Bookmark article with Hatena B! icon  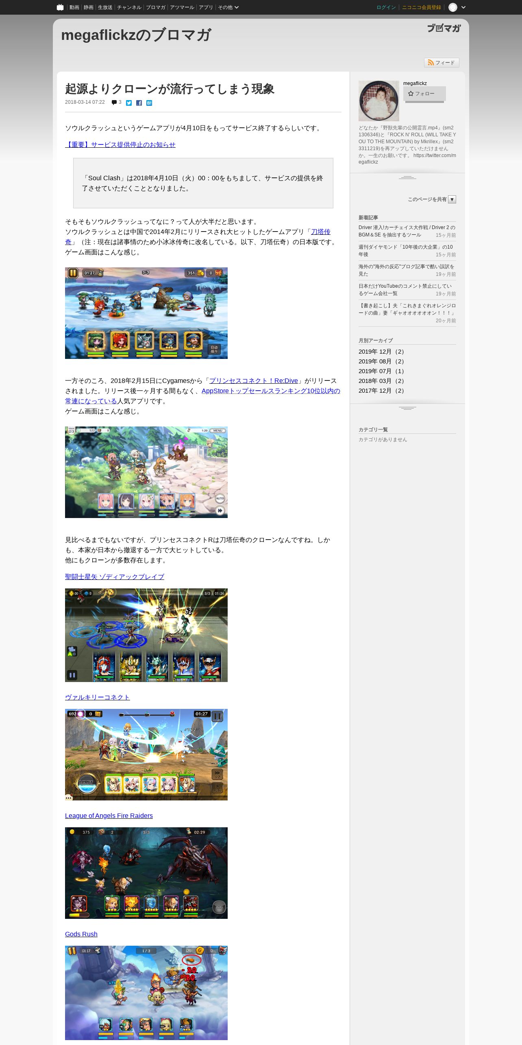149,103
